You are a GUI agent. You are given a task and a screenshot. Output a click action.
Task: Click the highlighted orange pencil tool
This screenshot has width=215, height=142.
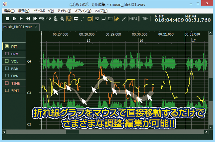117,19
